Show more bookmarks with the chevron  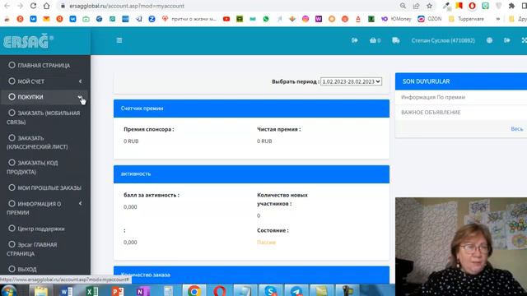click(497, 19)
